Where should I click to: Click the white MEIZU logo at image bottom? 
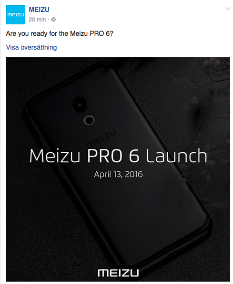click(x=118, y=273)
